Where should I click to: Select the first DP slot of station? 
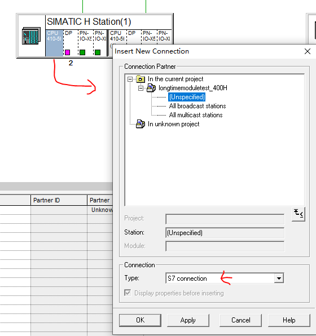pyautogui.click(x=71, y=43)
